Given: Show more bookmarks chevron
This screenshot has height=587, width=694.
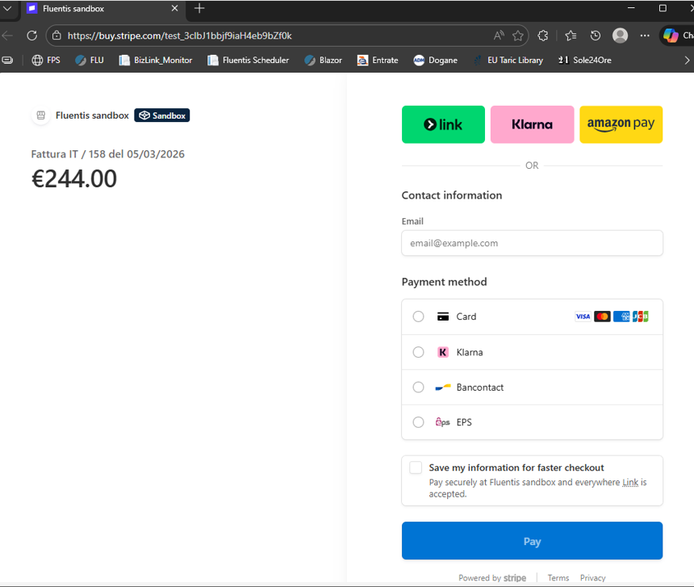Looking at the screenshot, I should coord(687,61).
